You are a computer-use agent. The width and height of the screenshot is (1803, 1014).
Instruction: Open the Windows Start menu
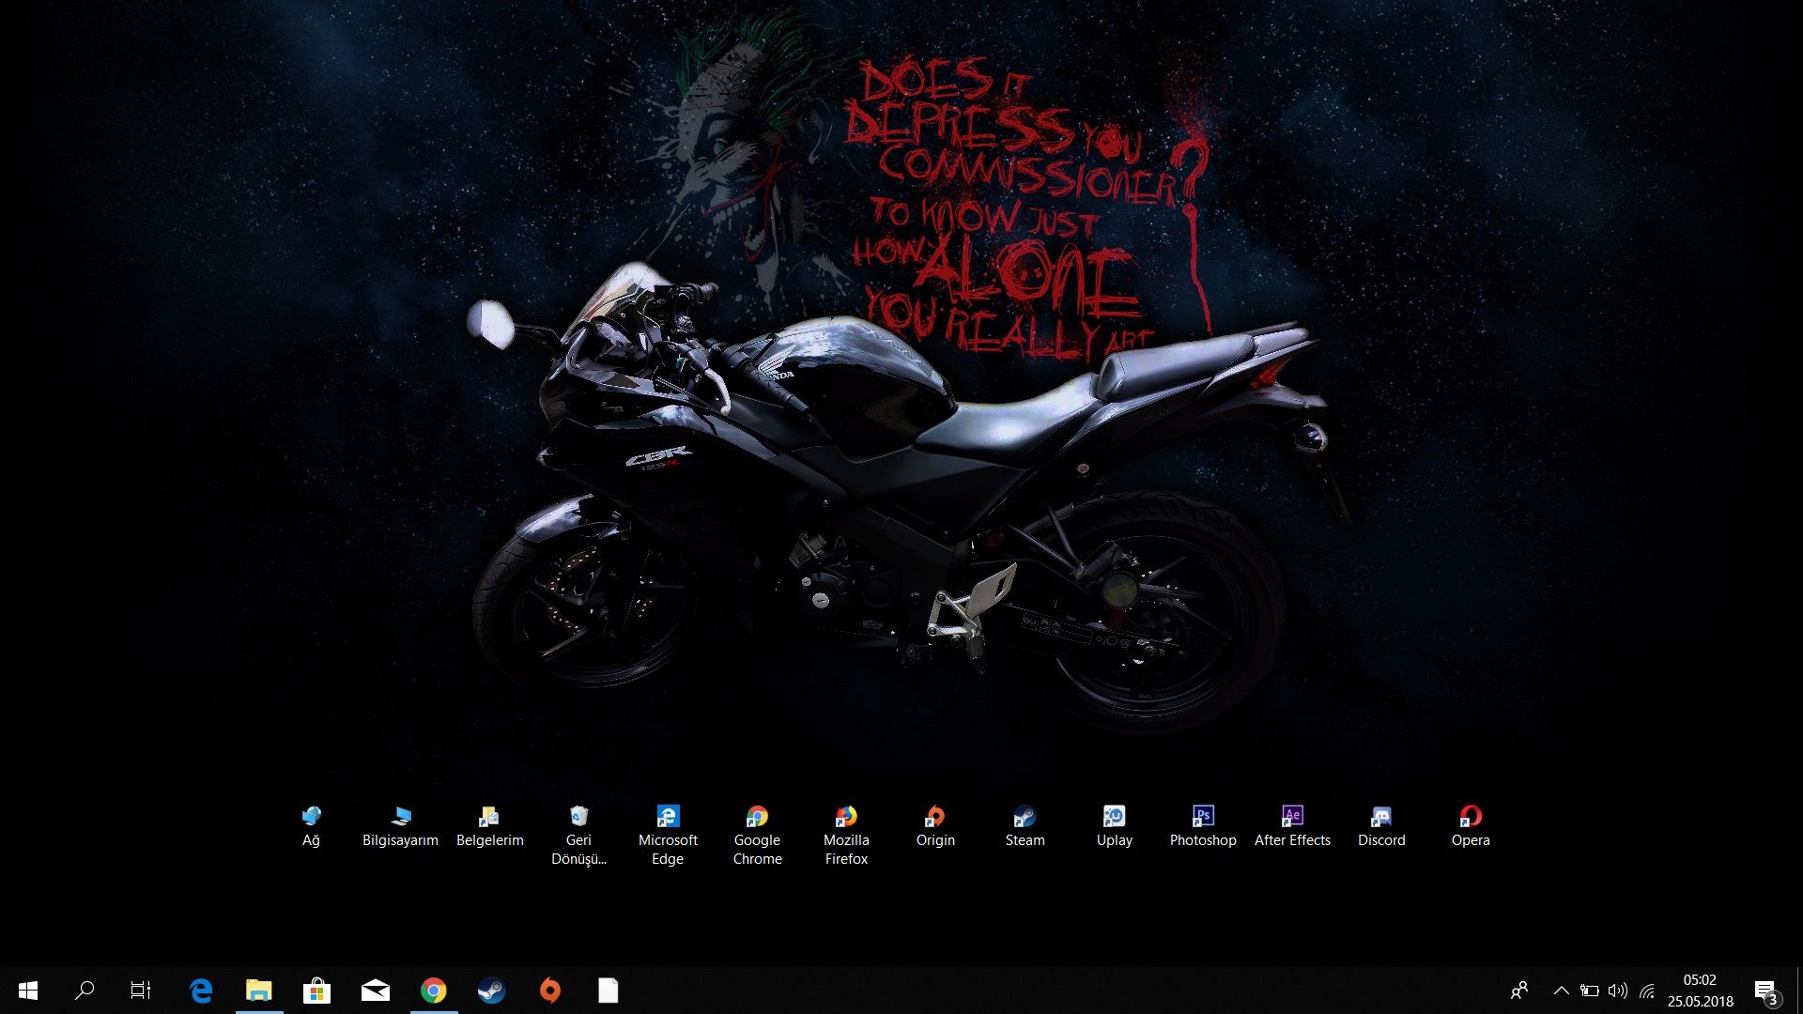tap(28, 991)
